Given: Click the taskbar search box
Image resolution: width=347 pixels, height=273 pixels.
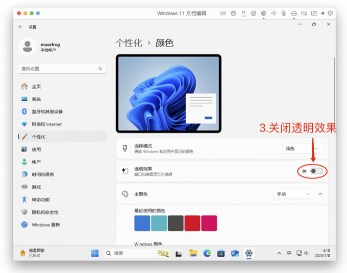Looking at the screenshot, I should click(x=137, y=253).
